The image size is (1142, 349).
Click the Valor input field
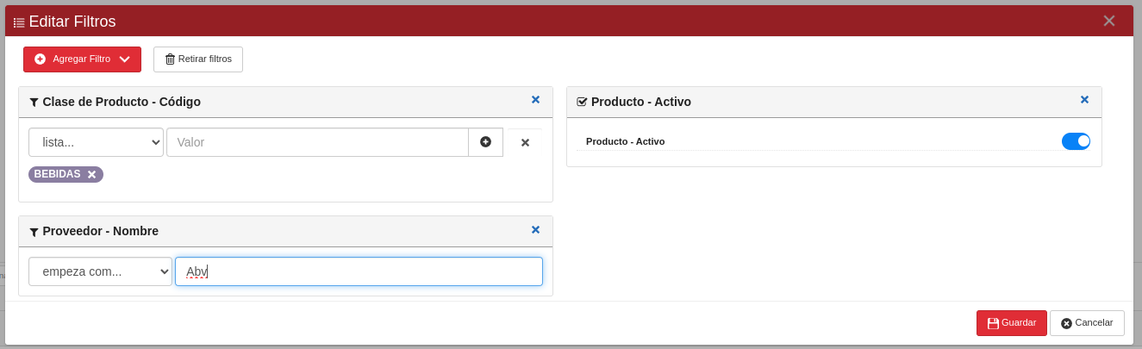(x=317, y=142)
